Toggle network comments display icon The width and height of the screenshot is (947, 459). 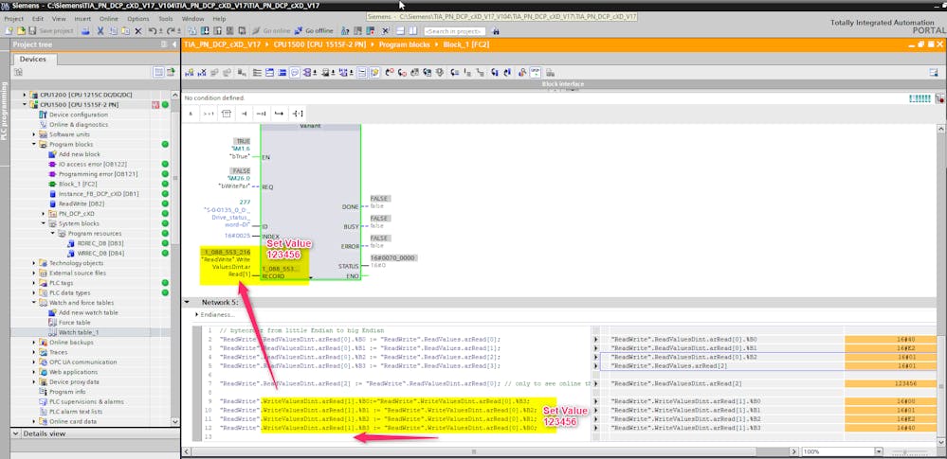[295, 72]
